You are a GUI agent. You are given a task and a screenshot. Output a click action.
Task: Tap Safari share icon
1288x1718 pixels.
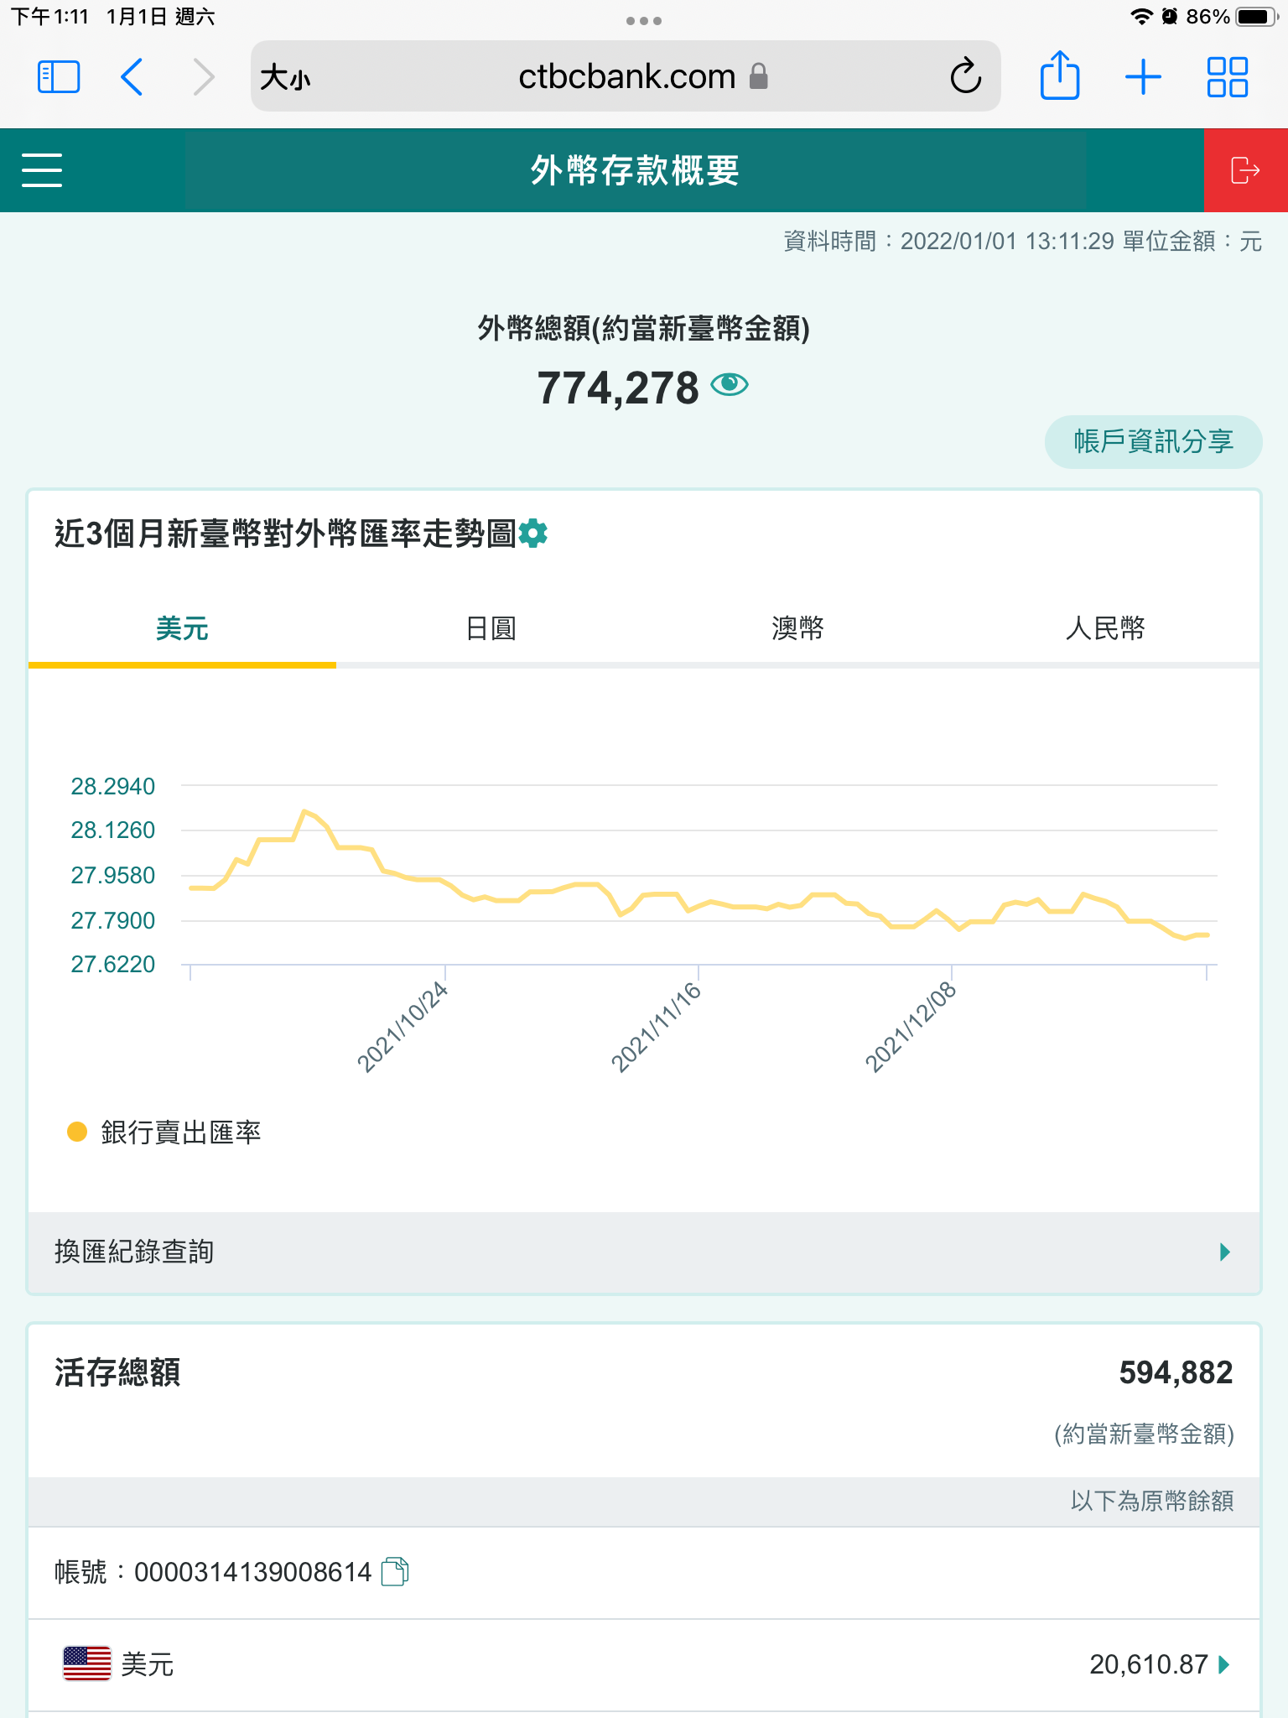[1059, 77]
